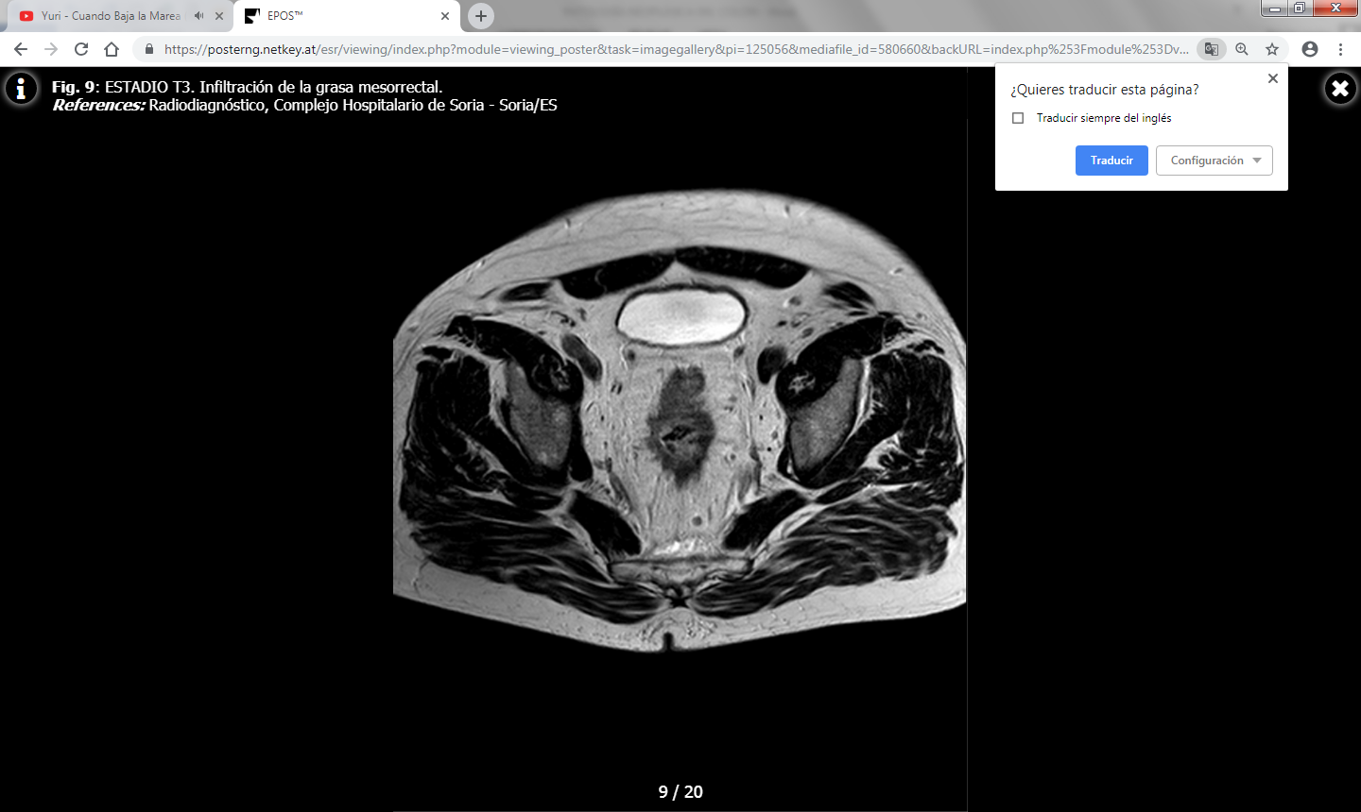Switch to the Yuri - Cuando Baja la Marea tab
1361x812 pixels.
(110, 16)
